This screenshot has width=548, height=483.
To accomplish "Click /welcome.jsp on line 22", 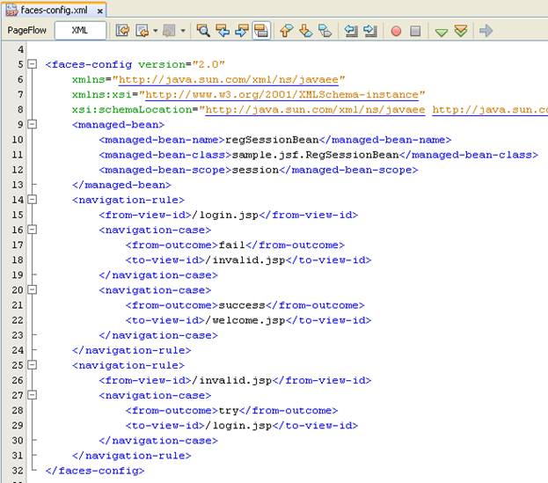I will [245, 320].
